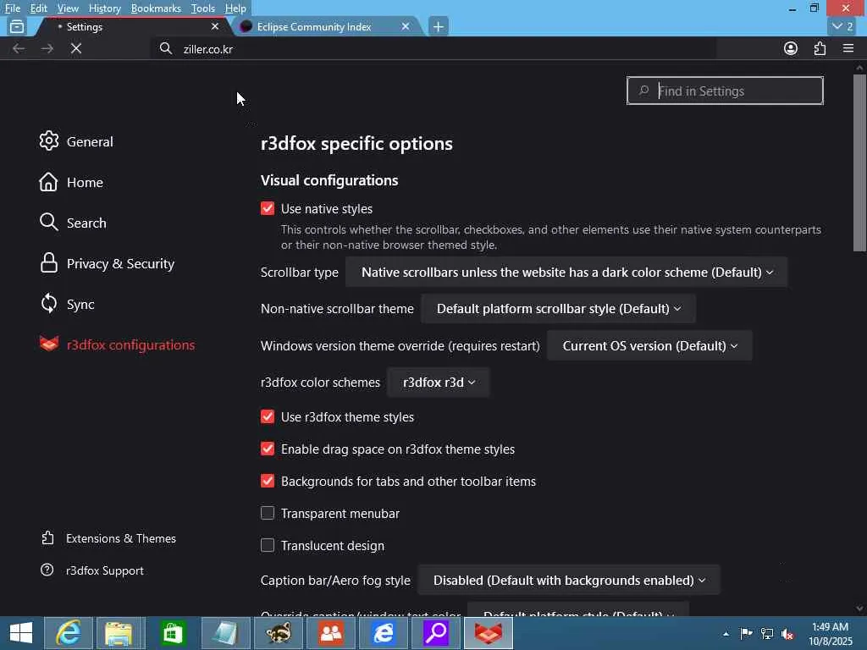
Task: Click the Search magnifier icon in sidebar
Action: coord(48,223)
